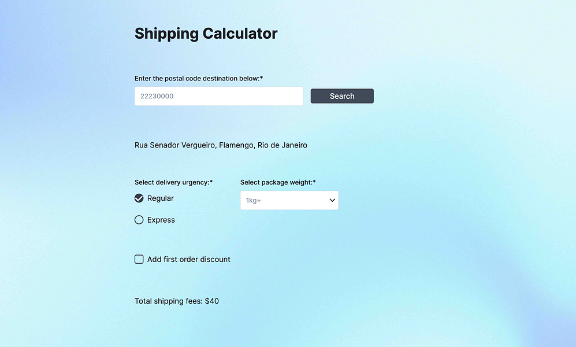
Task: Click the Search button
Action: point(342,96)
